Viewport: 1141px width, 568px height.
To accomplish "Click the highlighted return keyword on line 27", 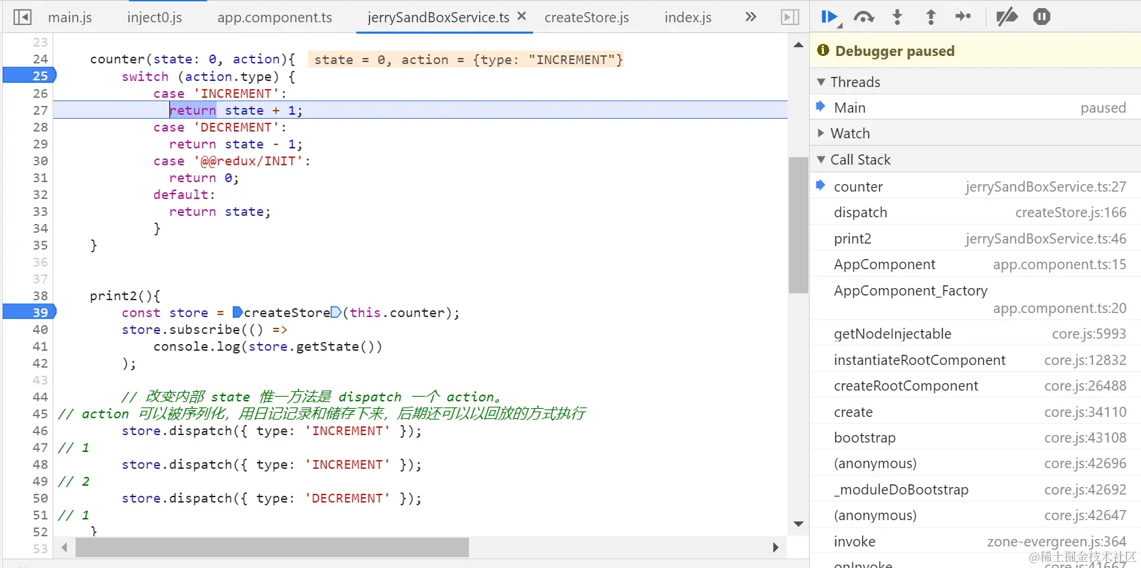I will 193,111.
